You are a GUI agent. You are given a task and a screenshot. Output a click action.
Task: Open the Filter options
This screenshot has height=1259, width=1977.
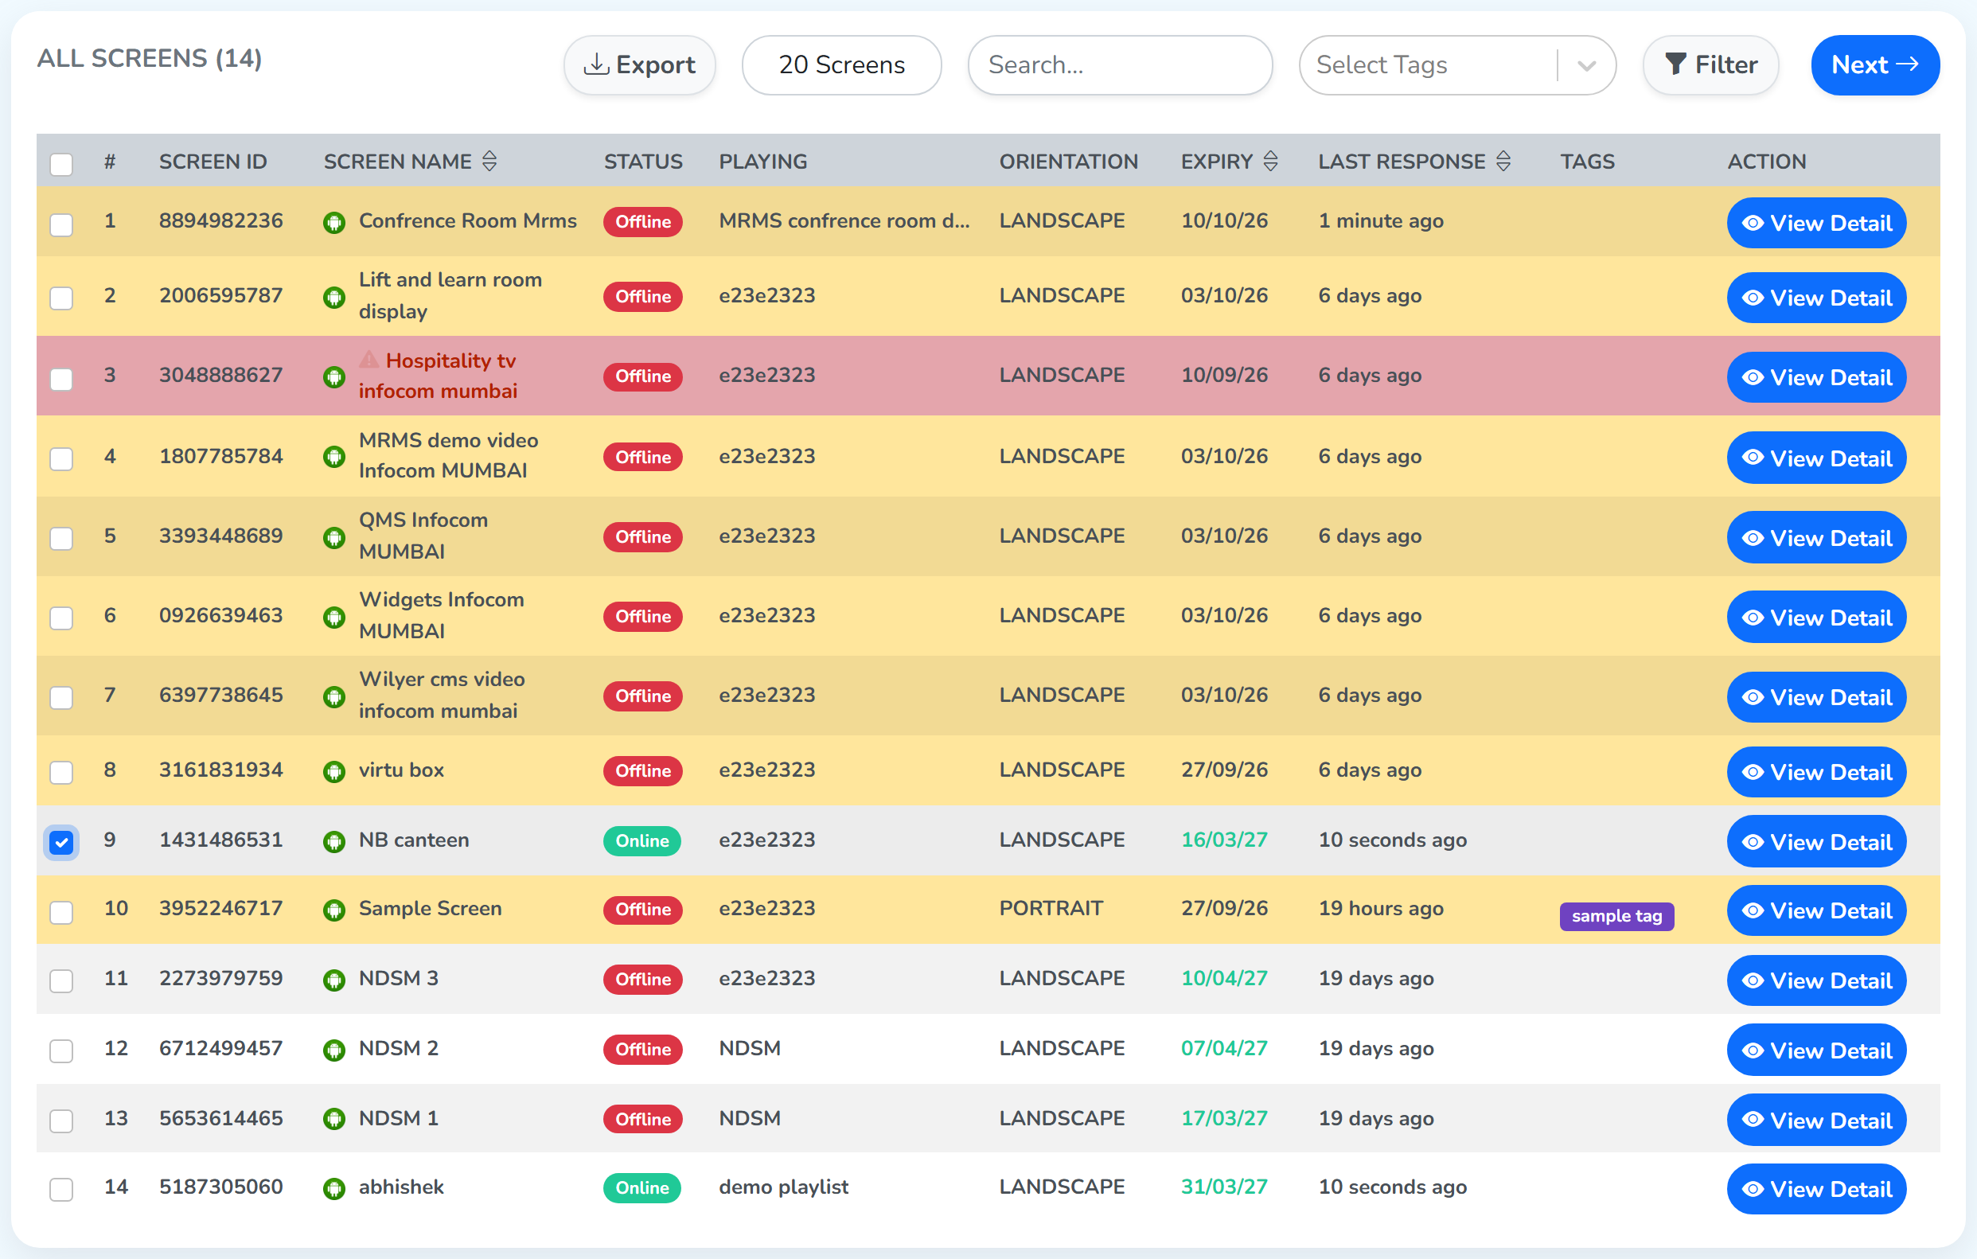pos(1711,64)
